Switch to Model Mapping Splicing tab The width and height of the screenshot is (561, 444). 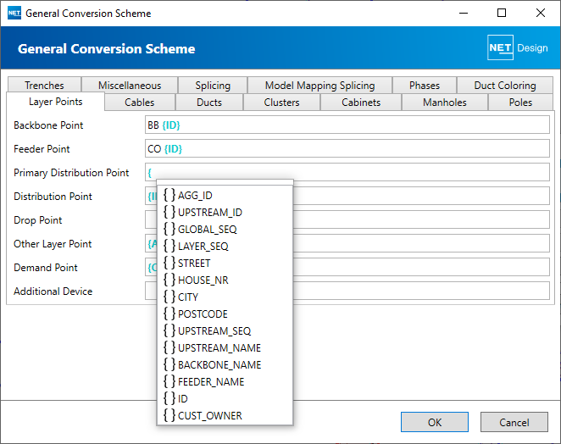tap(319, 85)
